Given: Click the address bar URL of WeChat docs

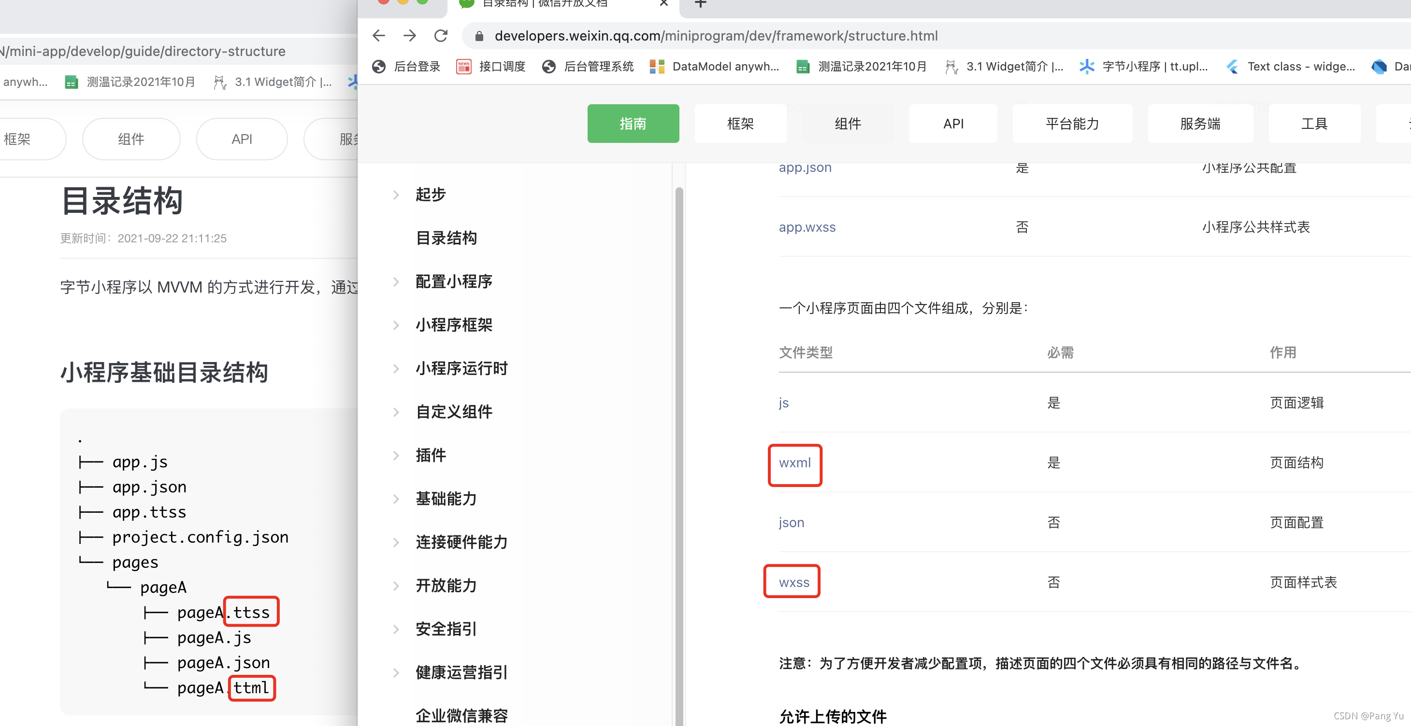Looking at the screenshot, I should point(716,36).
